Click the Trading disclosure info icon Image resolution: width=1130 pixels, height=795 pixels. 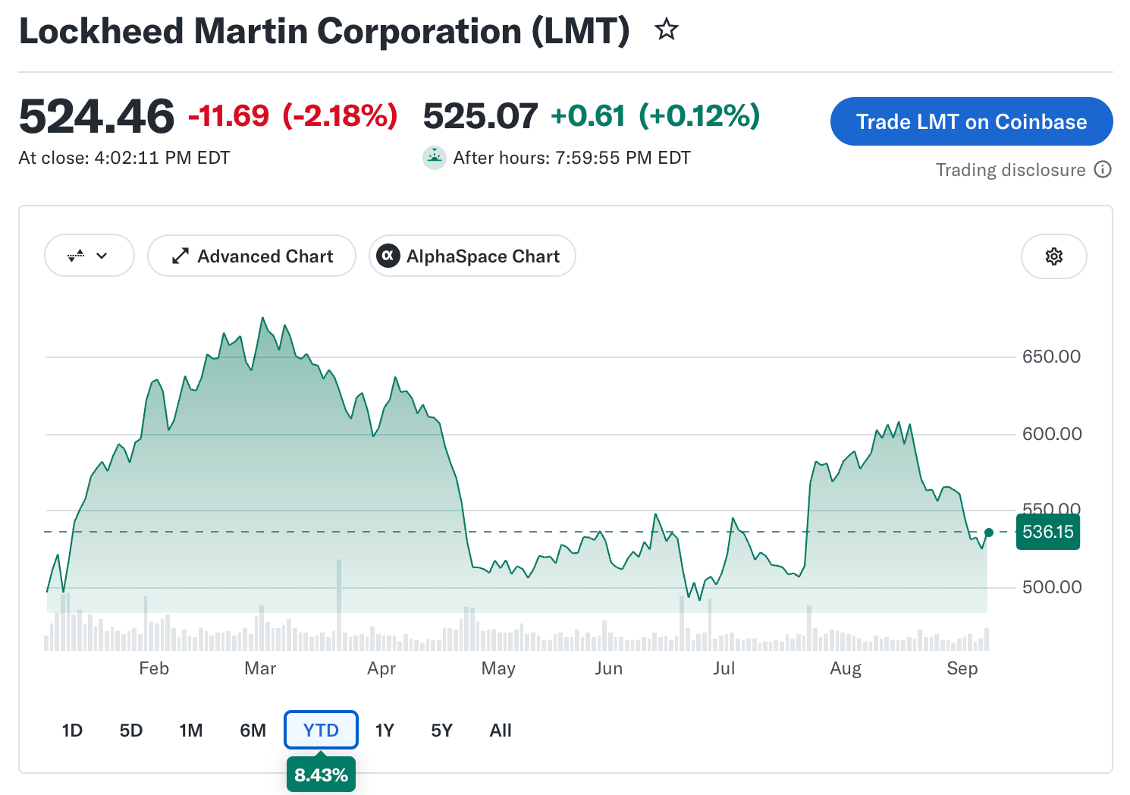coord(1103,169)
